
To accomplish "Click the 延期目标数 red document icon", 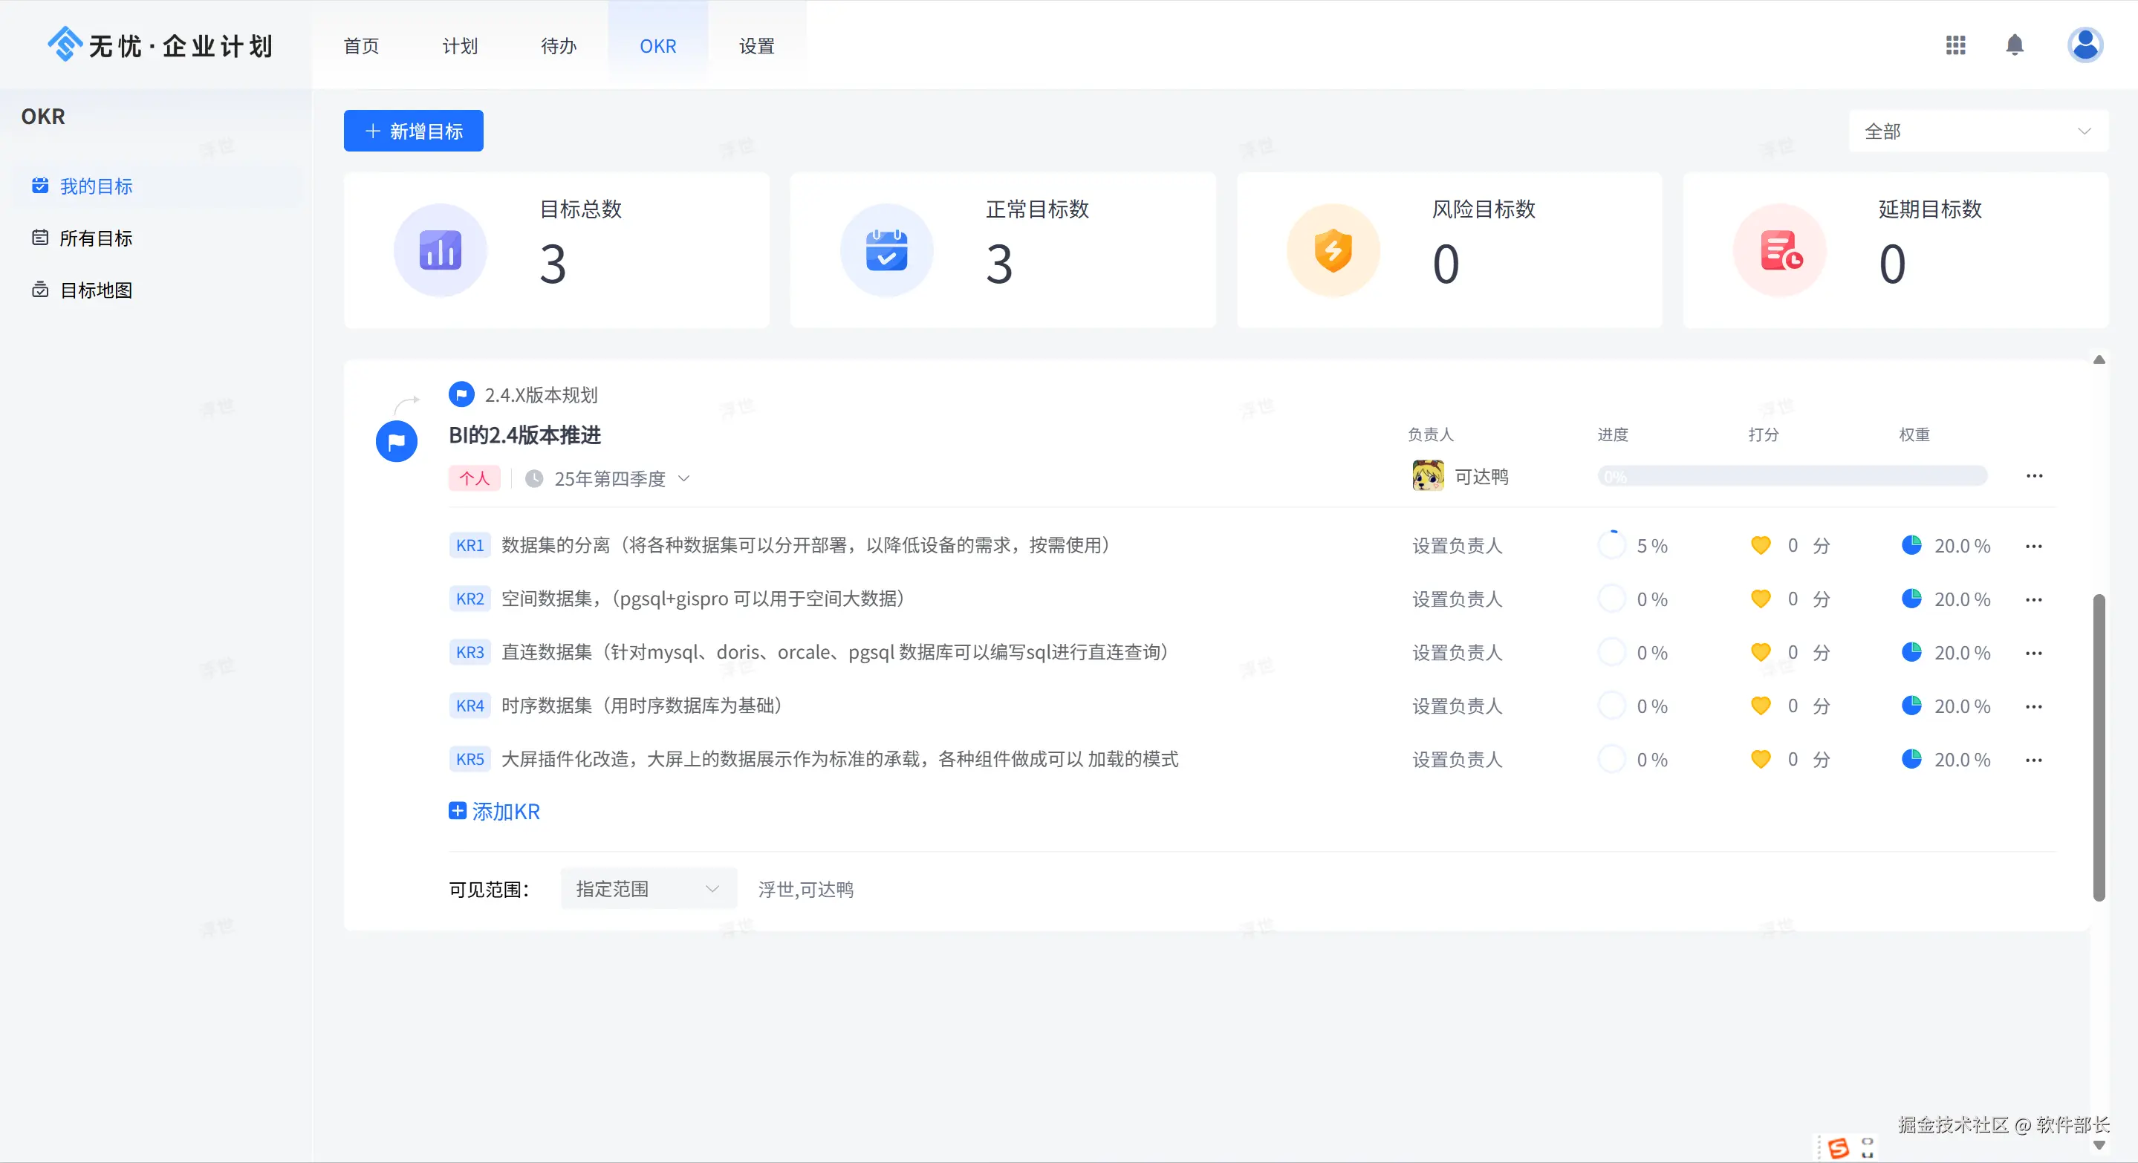I will pos(1779,250).
